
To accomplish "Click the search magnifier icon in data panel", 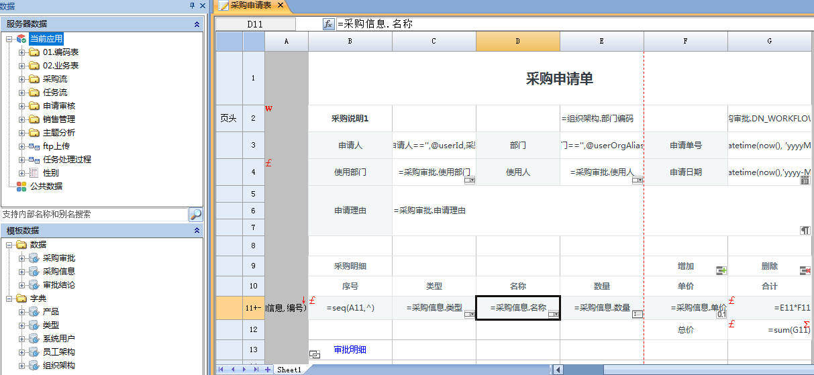I will coord(195,215).
